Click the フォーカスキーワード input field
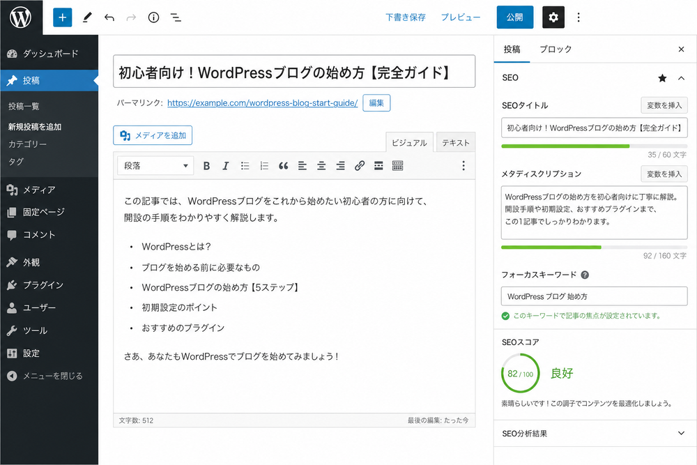The height and width of the screenshot is (465, 697). click(595, 296)
